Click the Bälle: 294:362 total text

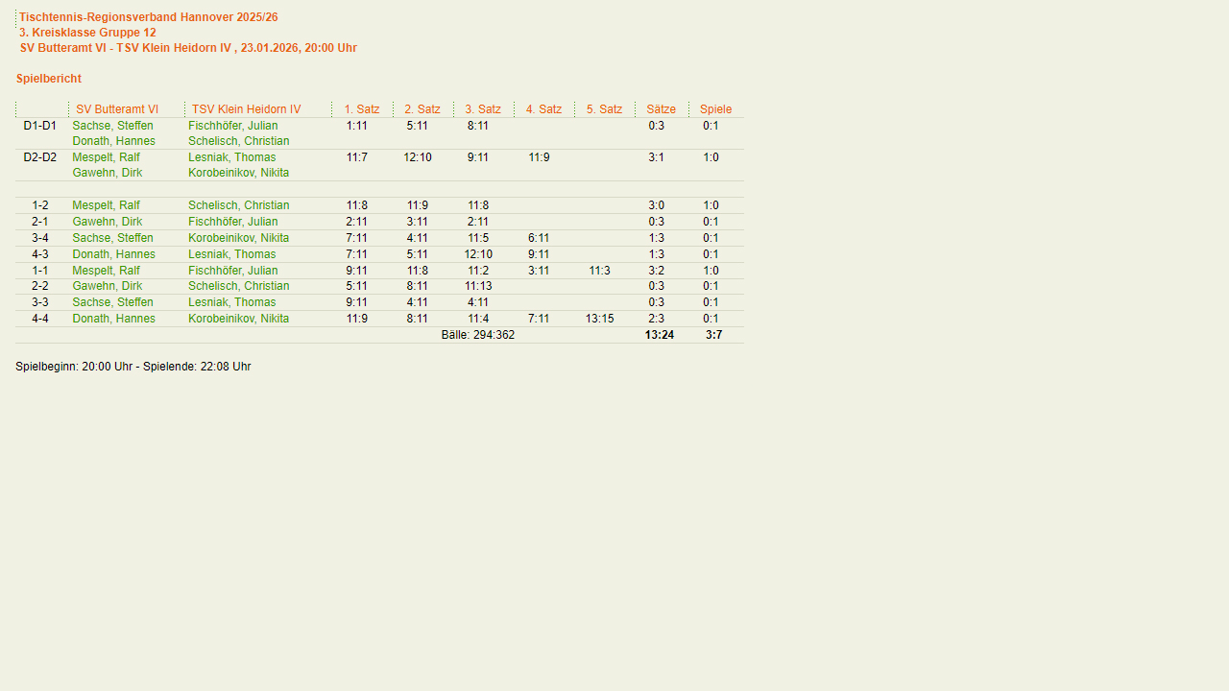tap(477, 335)
